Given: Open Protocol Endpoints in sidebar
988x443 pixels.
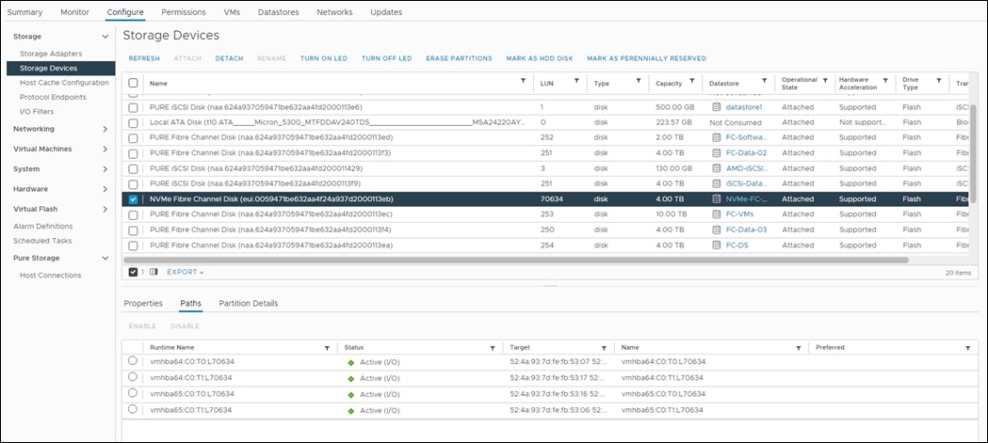Looking at the screenshot, I should coord(53,97).
